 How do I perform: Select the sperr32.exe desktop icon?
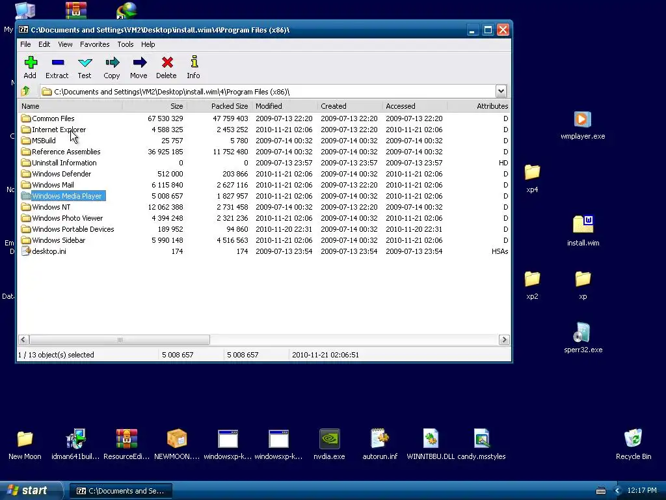pyautogui.click(x=583, y=339)
